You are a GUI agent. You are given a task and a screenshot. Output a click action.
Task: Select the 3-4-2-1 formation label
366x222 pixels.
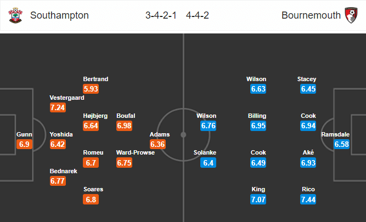click(x=161, y=15)
